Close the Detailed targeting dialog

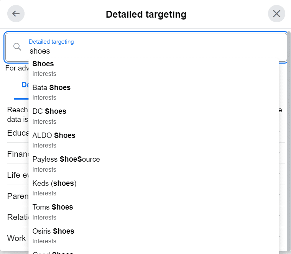tap(276, 14)
